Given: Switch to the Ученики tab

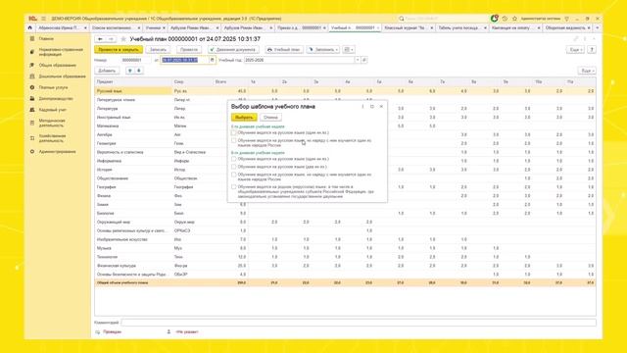Looking at the screenshot, I should [x=156, y=28].
